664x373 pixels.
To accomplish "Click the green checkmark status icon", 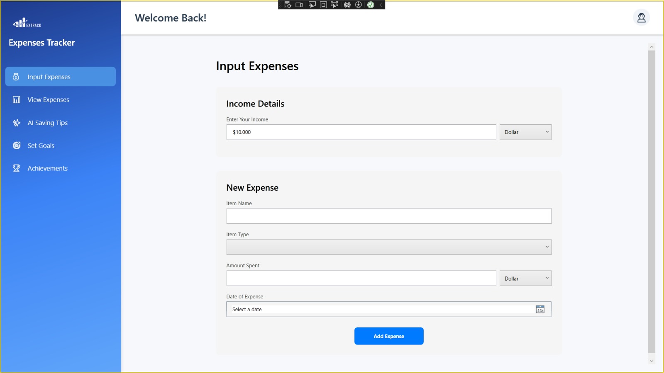I will (371, 5).
